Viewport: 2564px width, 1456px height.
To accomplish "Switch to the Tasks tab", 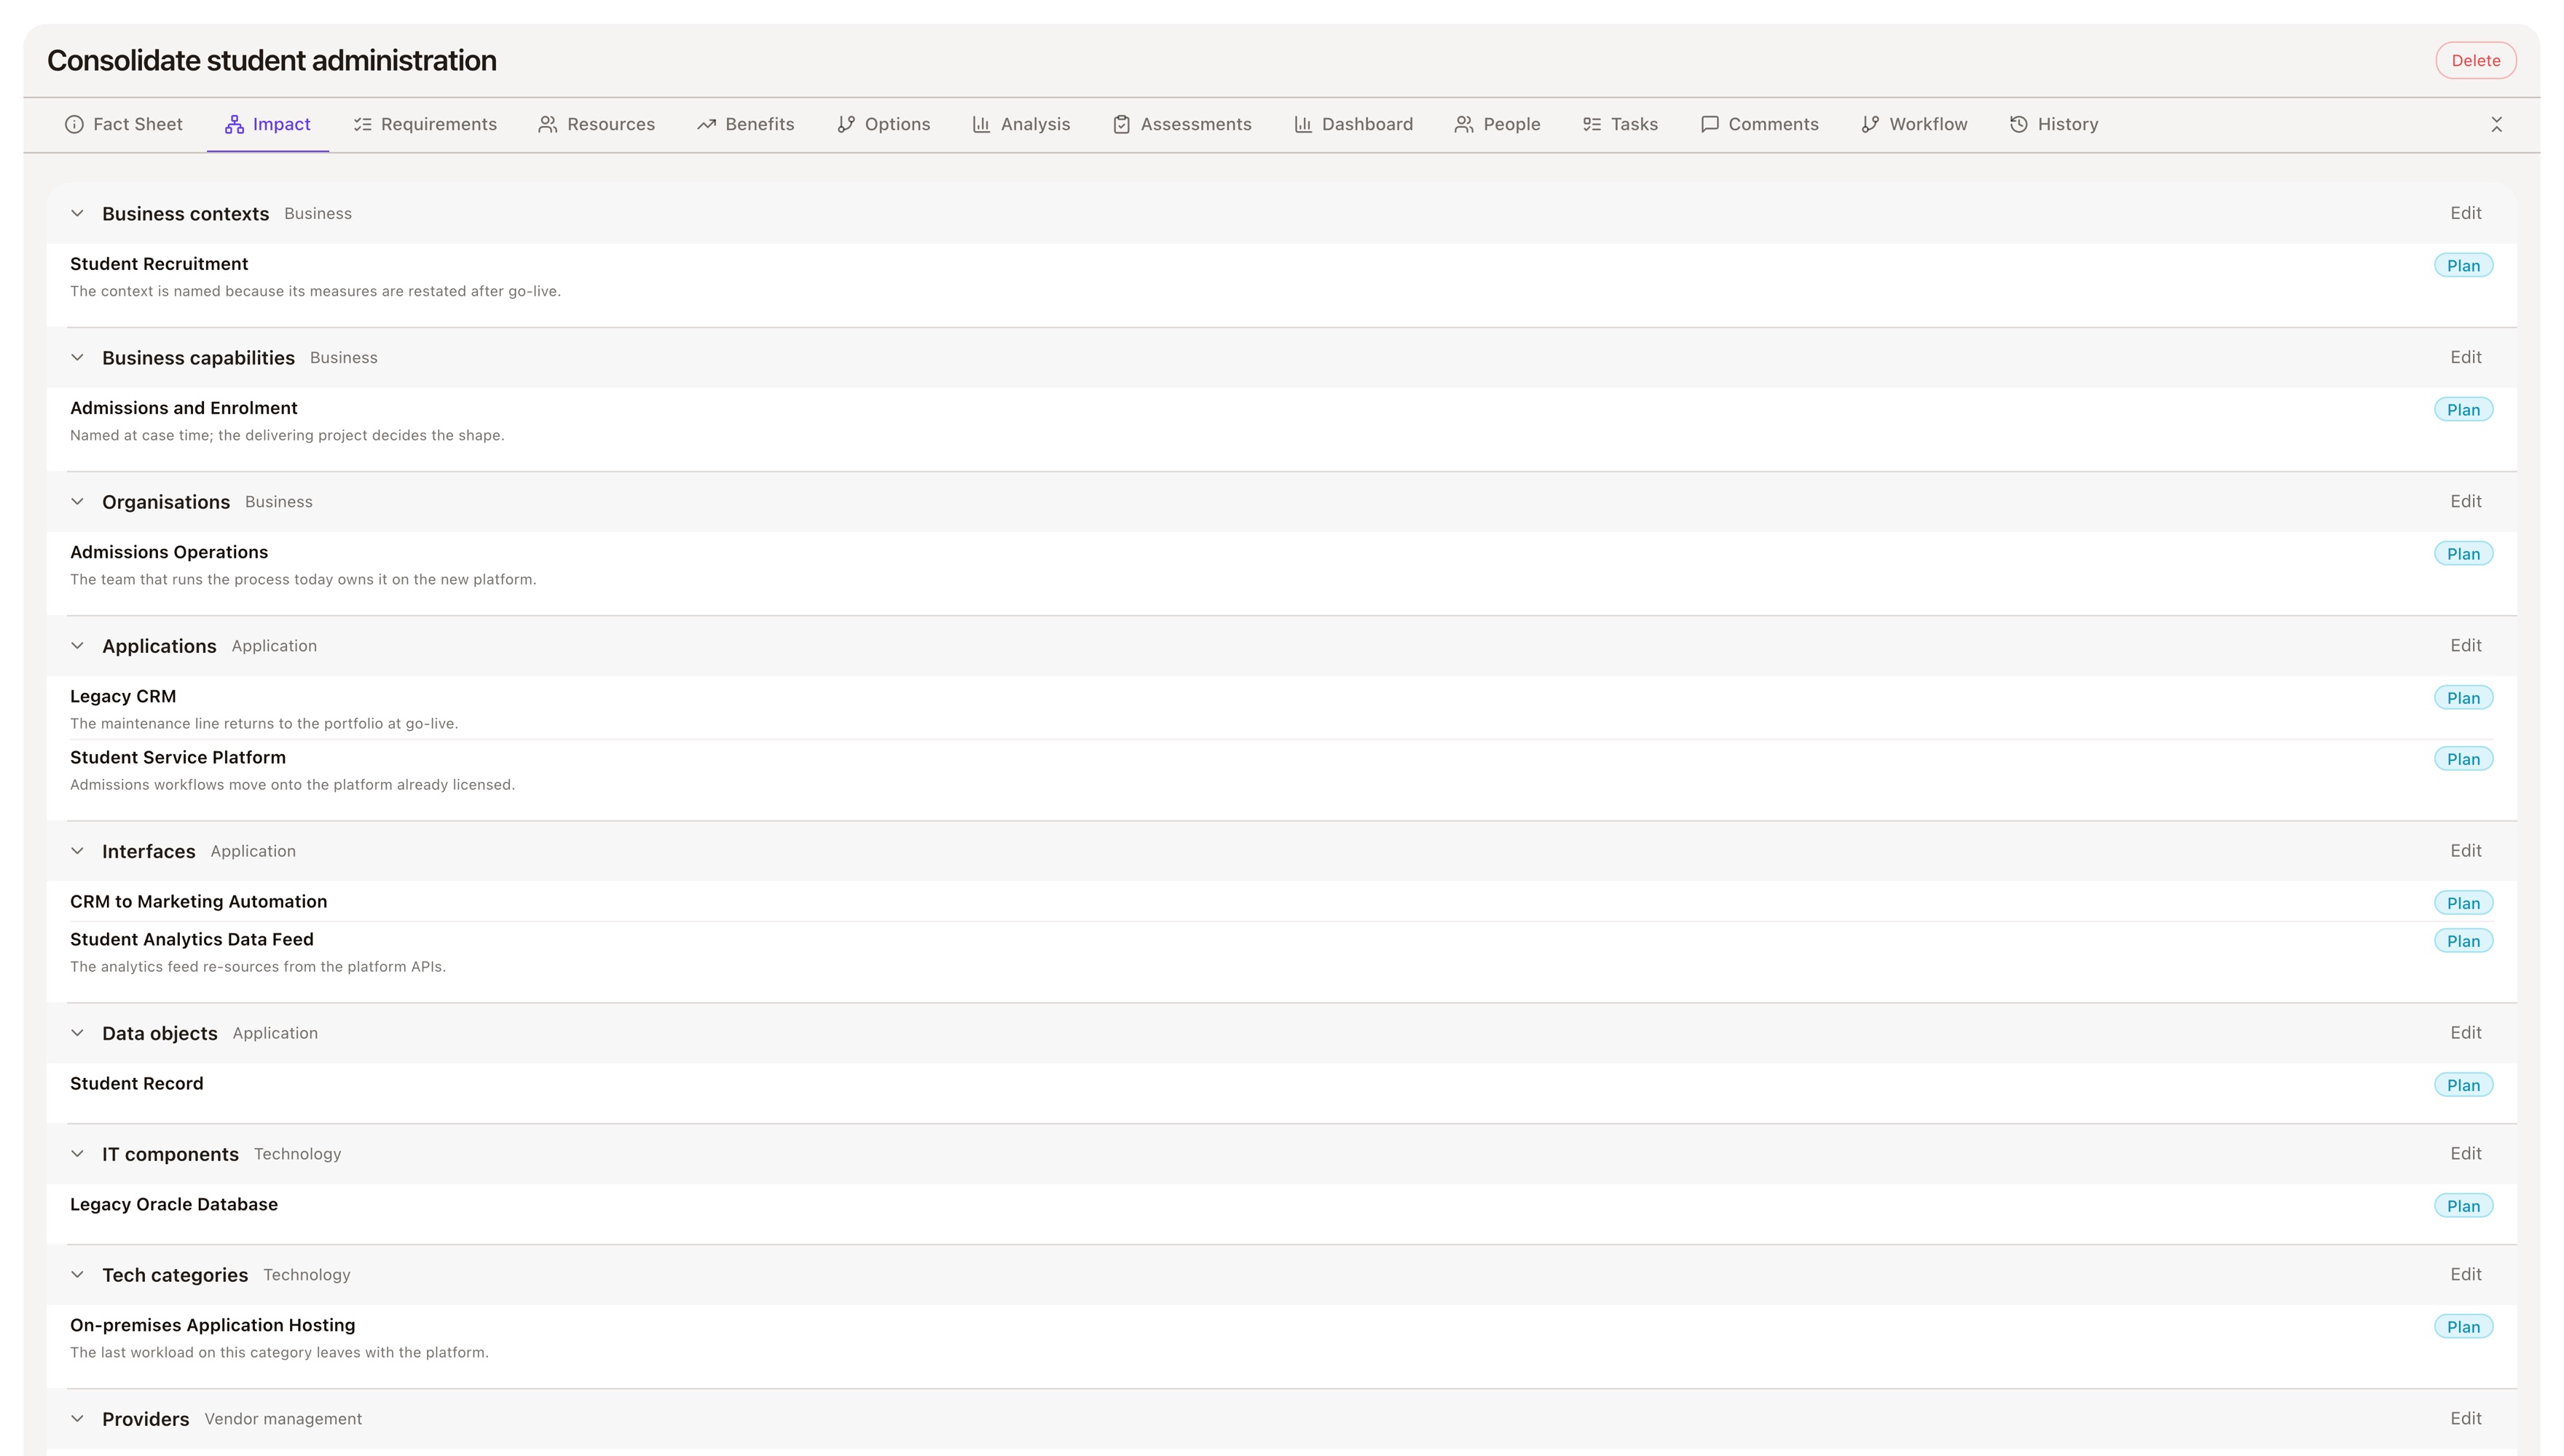I will pos(1620,124).
